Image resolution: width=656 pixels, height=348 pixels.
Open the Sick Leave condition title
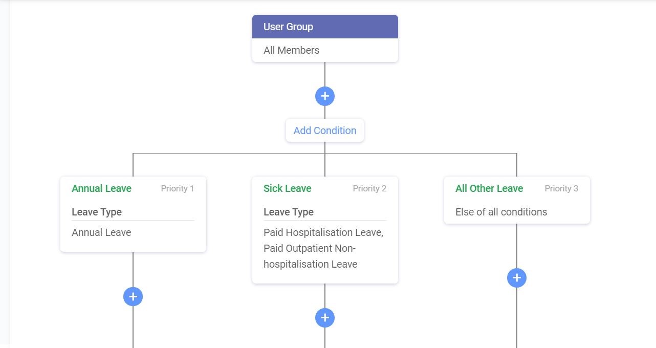tap(287, 188)
